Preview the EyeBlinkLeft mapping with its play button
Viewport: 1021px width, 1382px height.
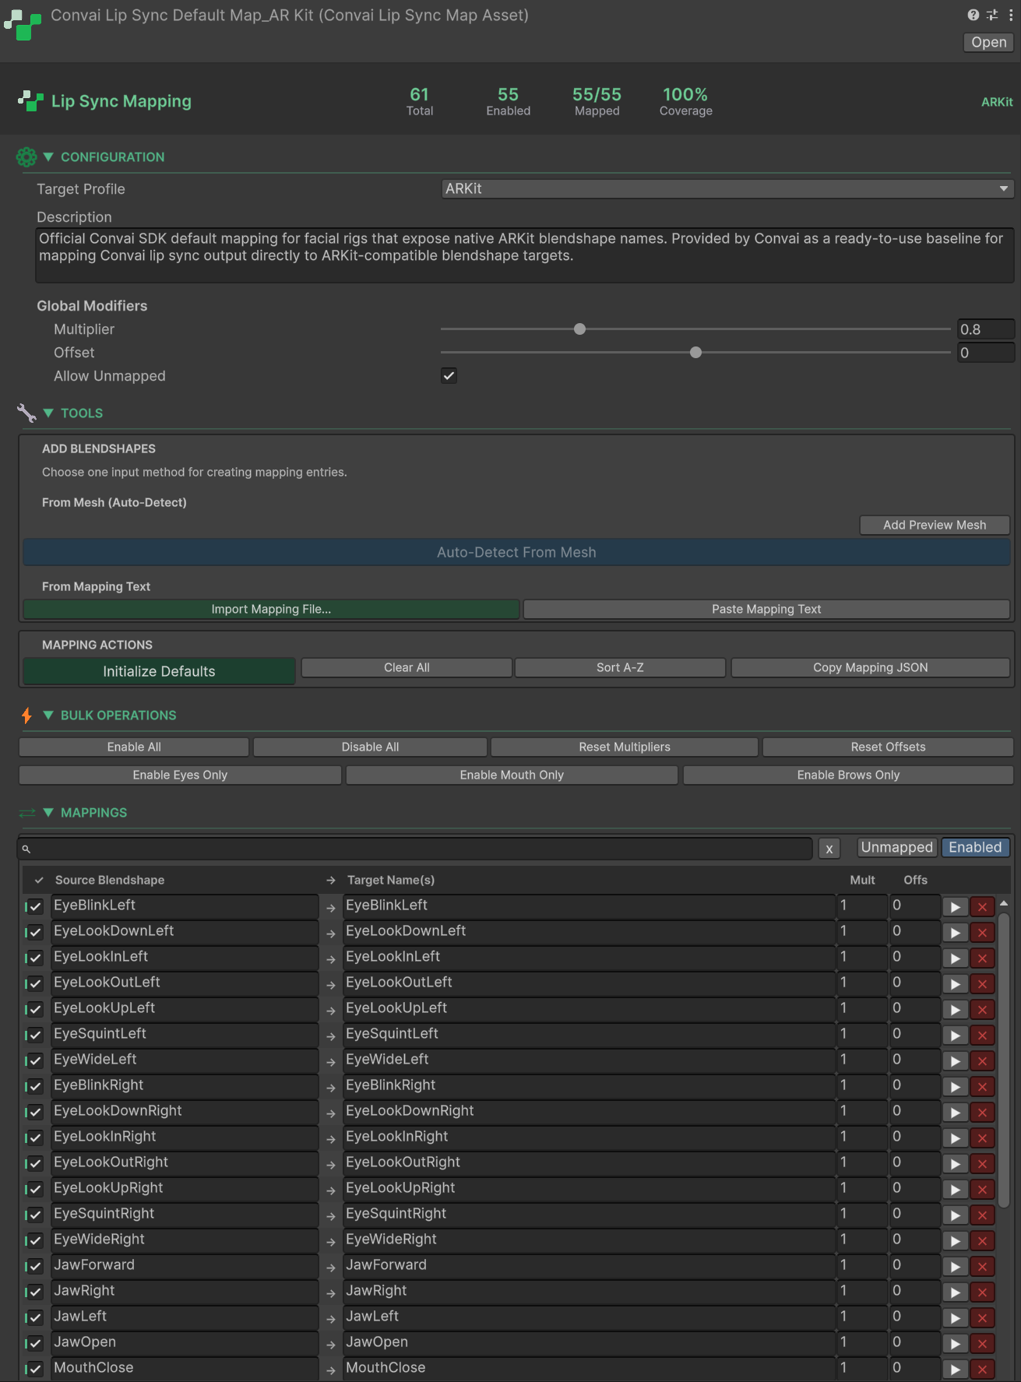click(x=955, y=907)
